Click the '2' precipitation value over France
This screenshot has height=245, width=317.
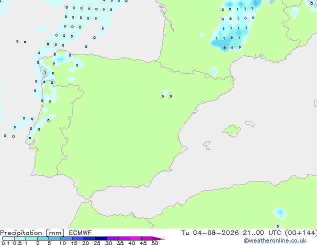[x=231, y=38]
